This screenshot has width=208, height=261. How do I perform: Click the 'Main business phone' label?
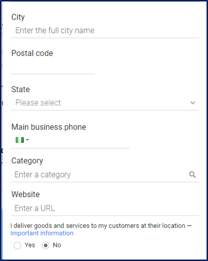click(x=49, y=127)
